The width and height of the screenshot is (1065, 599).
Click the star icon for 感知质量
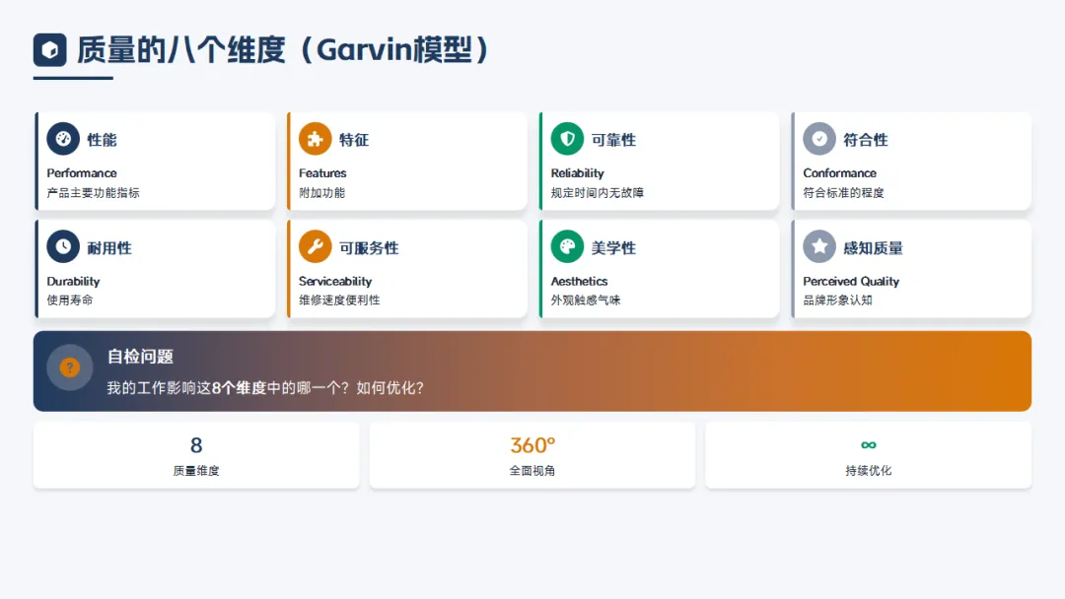click(819, 247)
